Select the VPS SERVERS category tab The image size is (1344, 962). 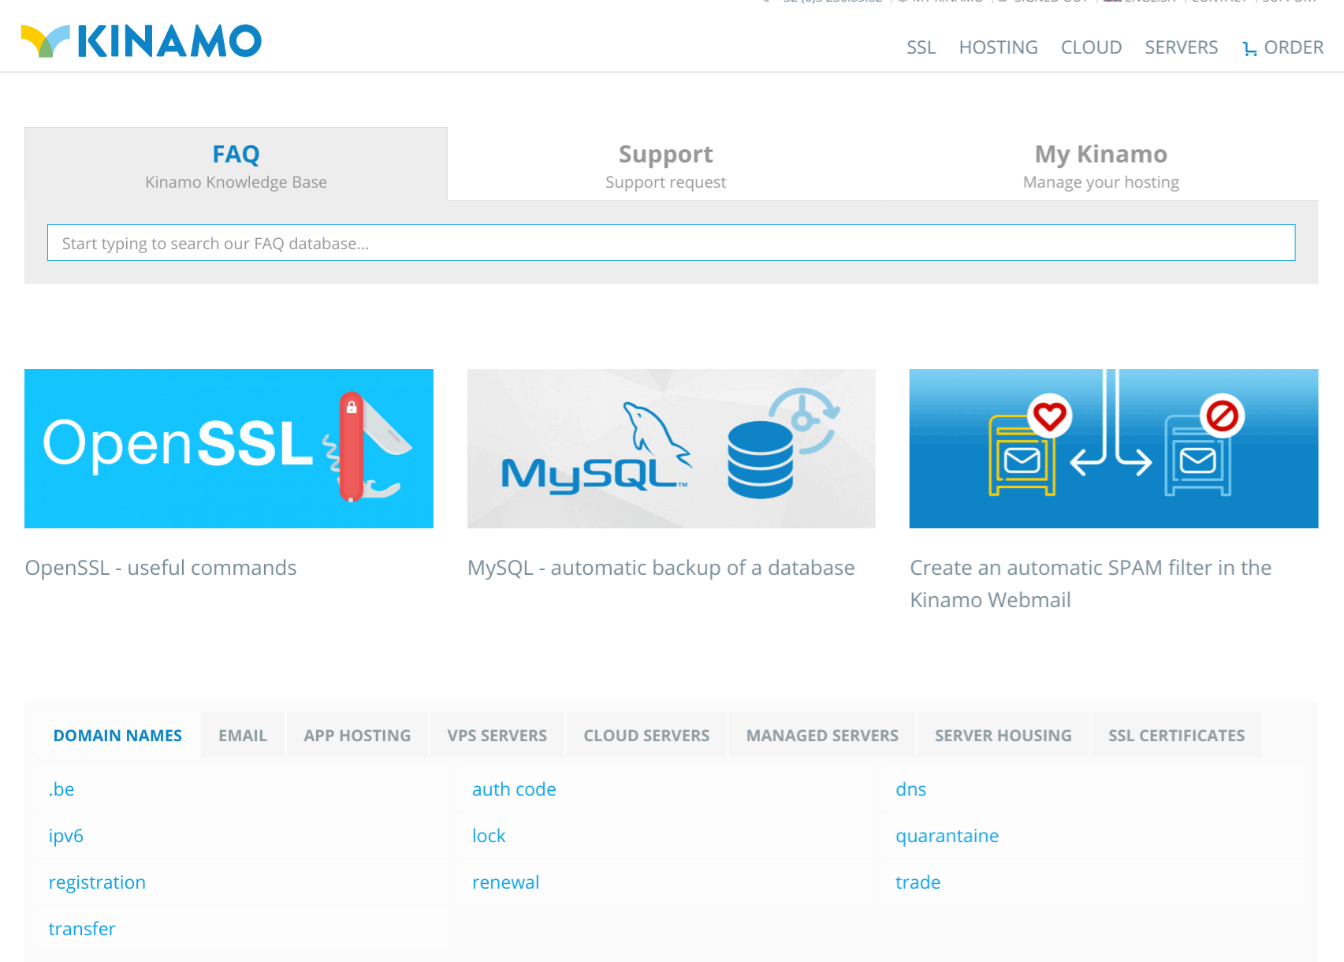(x=497, y=735)
